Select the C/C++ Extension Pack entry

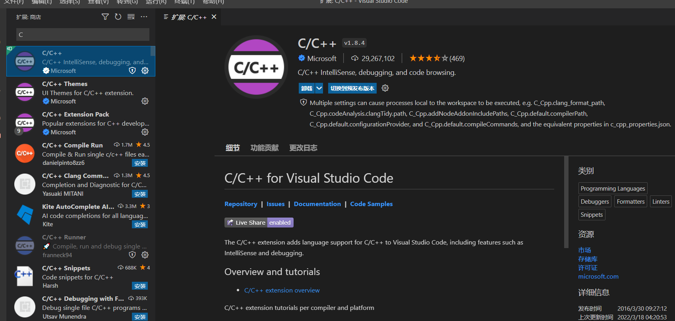tap(81, 123)
